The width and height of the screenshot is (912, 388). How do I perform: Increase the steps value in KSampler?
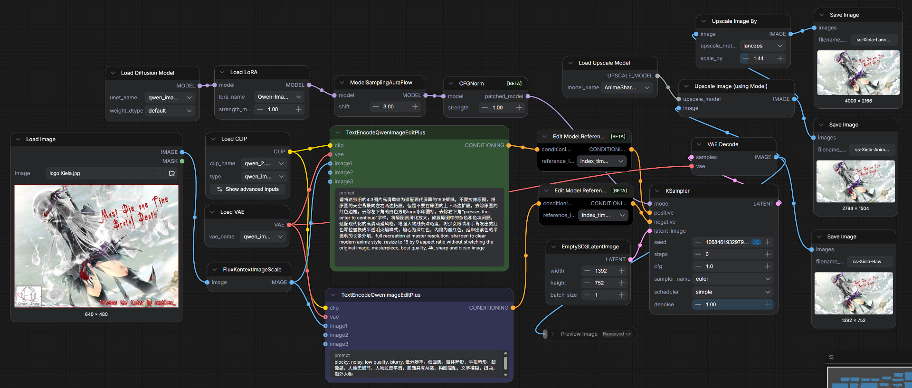767,254
